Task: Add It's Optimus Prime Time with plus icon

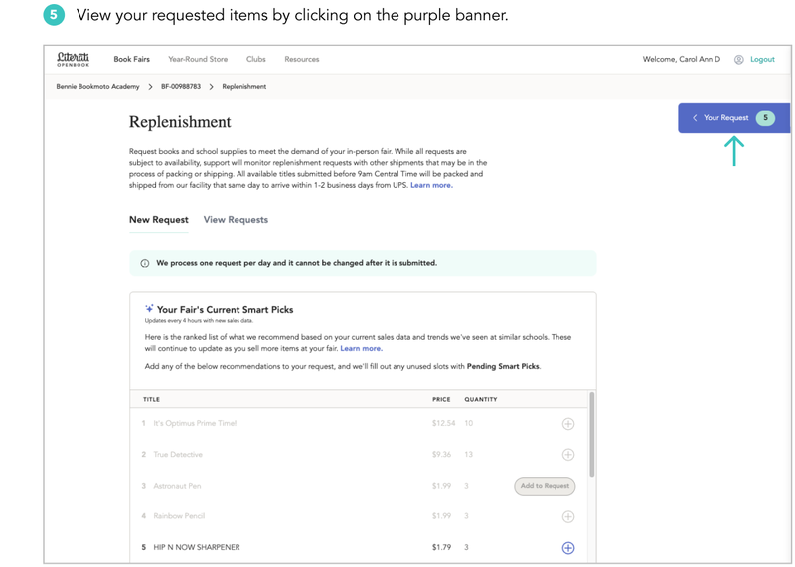Action: 568,424
